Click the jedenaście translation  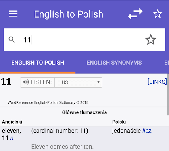coord(127,131)
